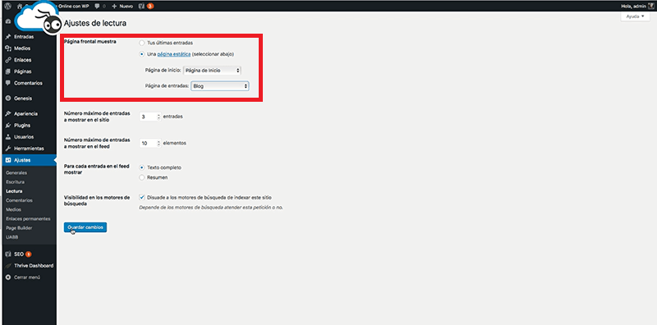Click the max entradas number field showing 3

[x=150, y=117]
